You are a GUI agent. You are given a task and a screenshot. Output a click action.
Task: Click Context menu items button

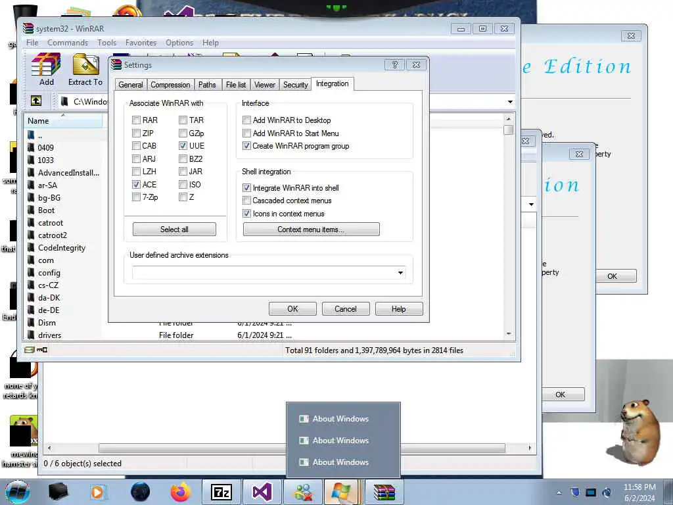click(x=311, y=229)
